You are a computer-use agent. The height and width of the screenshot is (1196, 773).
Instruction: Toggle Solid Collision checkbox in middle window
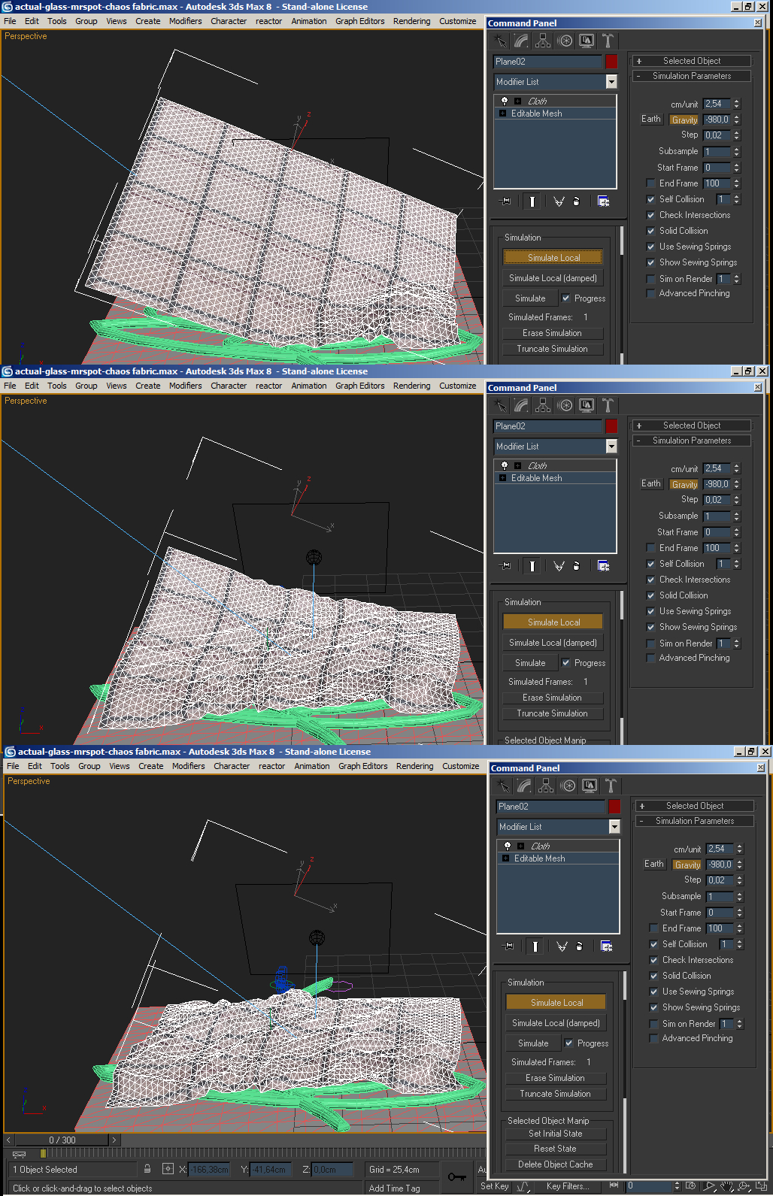pos(651,595)
